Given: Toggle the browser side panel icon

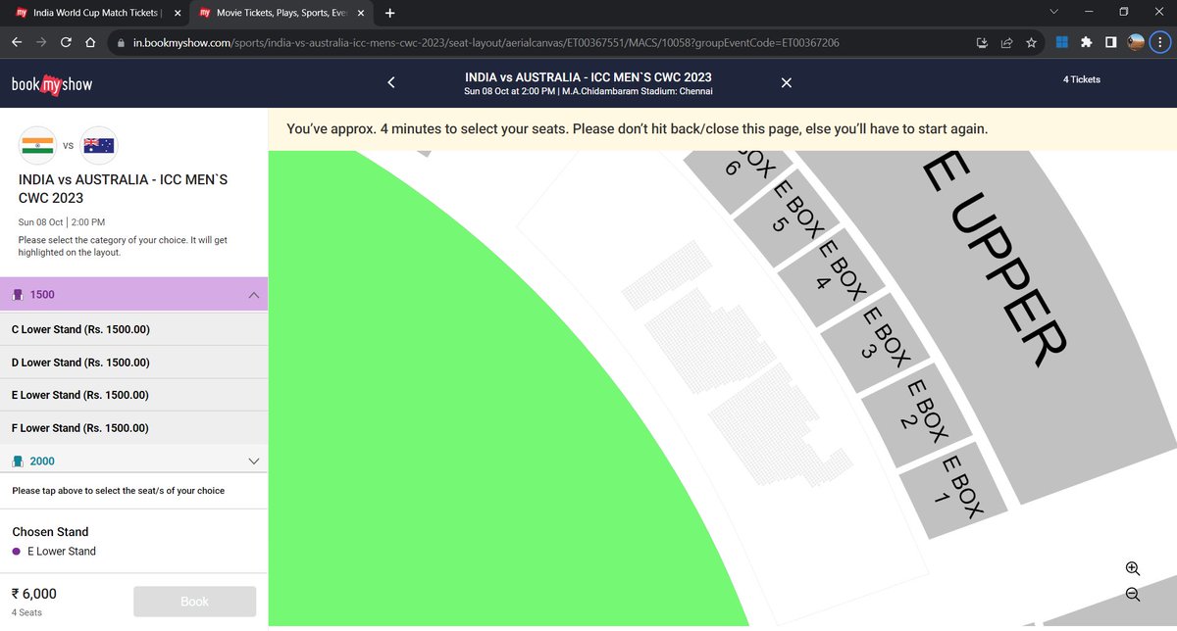Looking at the screenshot, I should point(1110,43).
